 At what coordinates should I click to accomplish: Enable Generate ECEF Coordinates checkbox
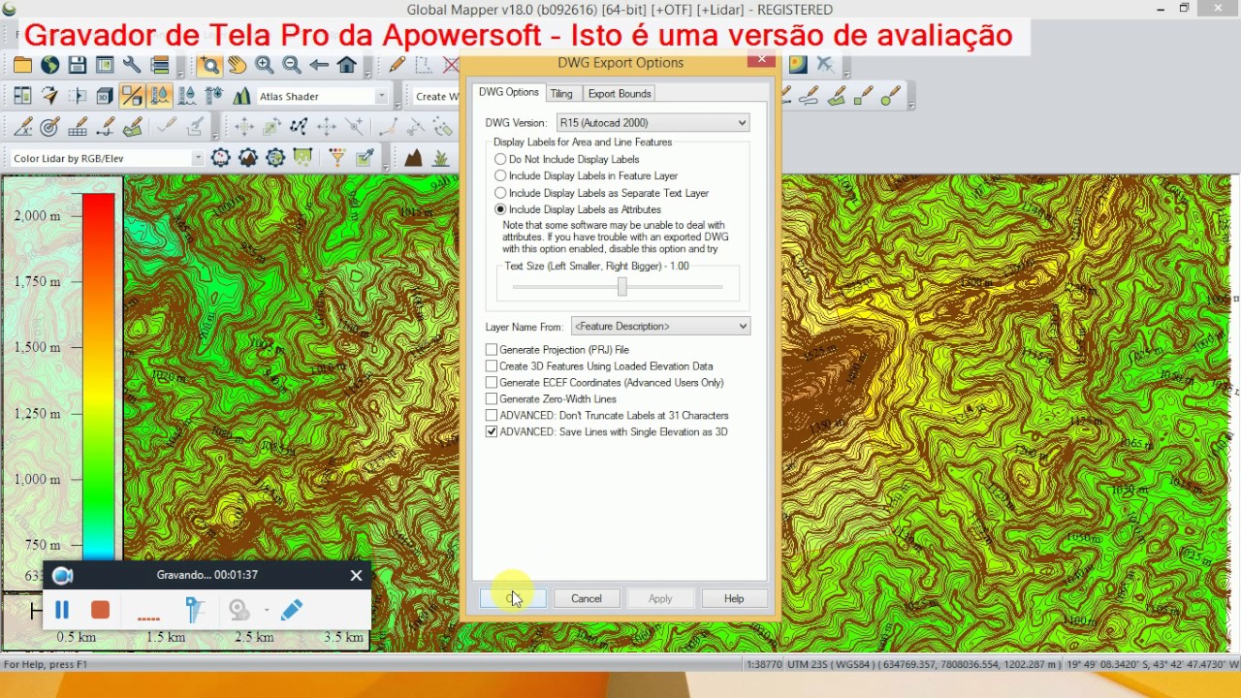(x=492, y=383)
